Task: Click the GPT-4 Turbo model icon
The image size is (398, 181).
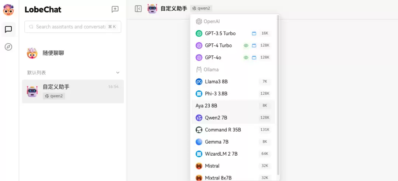Action: 199,46
